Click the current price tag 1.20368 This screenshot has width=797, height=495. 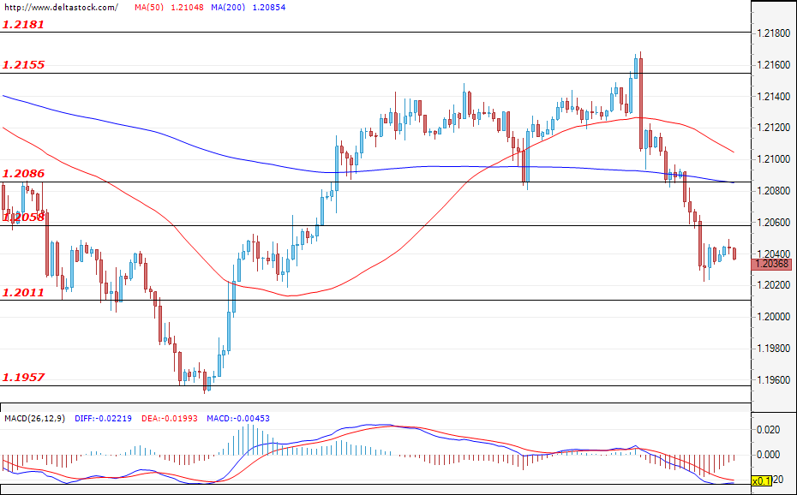tap(771, 264)
